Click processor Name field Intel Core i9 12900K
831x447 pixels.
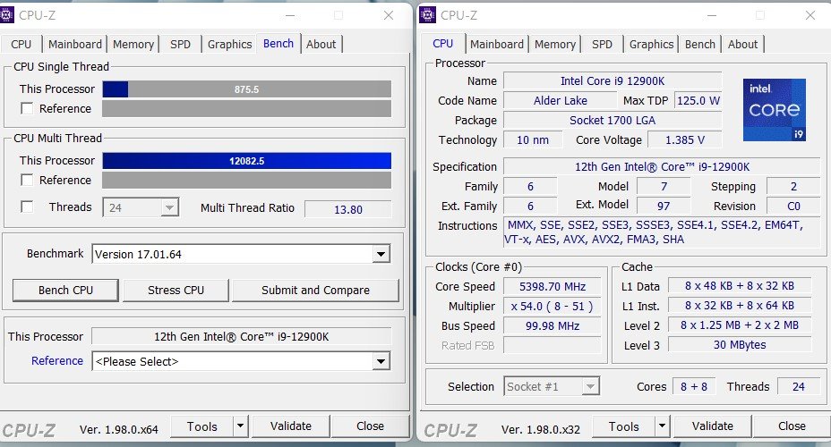pos(613,81)
